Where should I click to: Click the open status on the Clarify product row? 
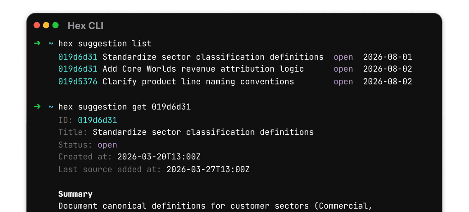click(343, 82)
